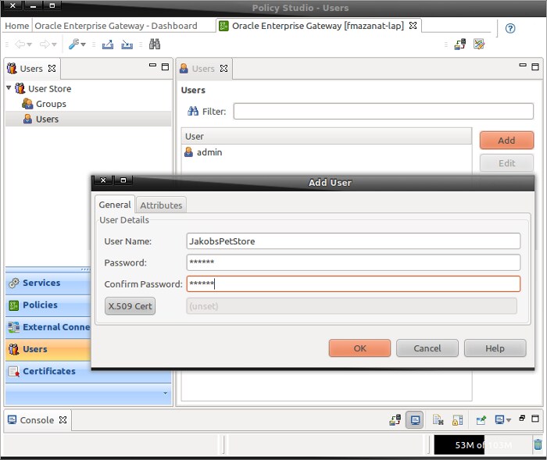Open the forward arrow history dropdown
The width and height of the screenshot is (547, 460).
(x=54, y=45)
